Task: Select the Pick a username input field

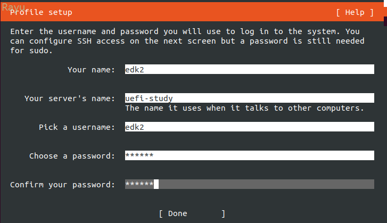Action: [x=249, y=127]
